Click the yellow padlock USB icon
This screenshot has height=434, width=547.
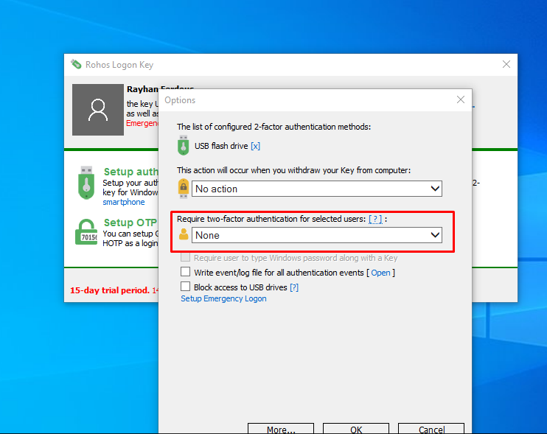184,189
